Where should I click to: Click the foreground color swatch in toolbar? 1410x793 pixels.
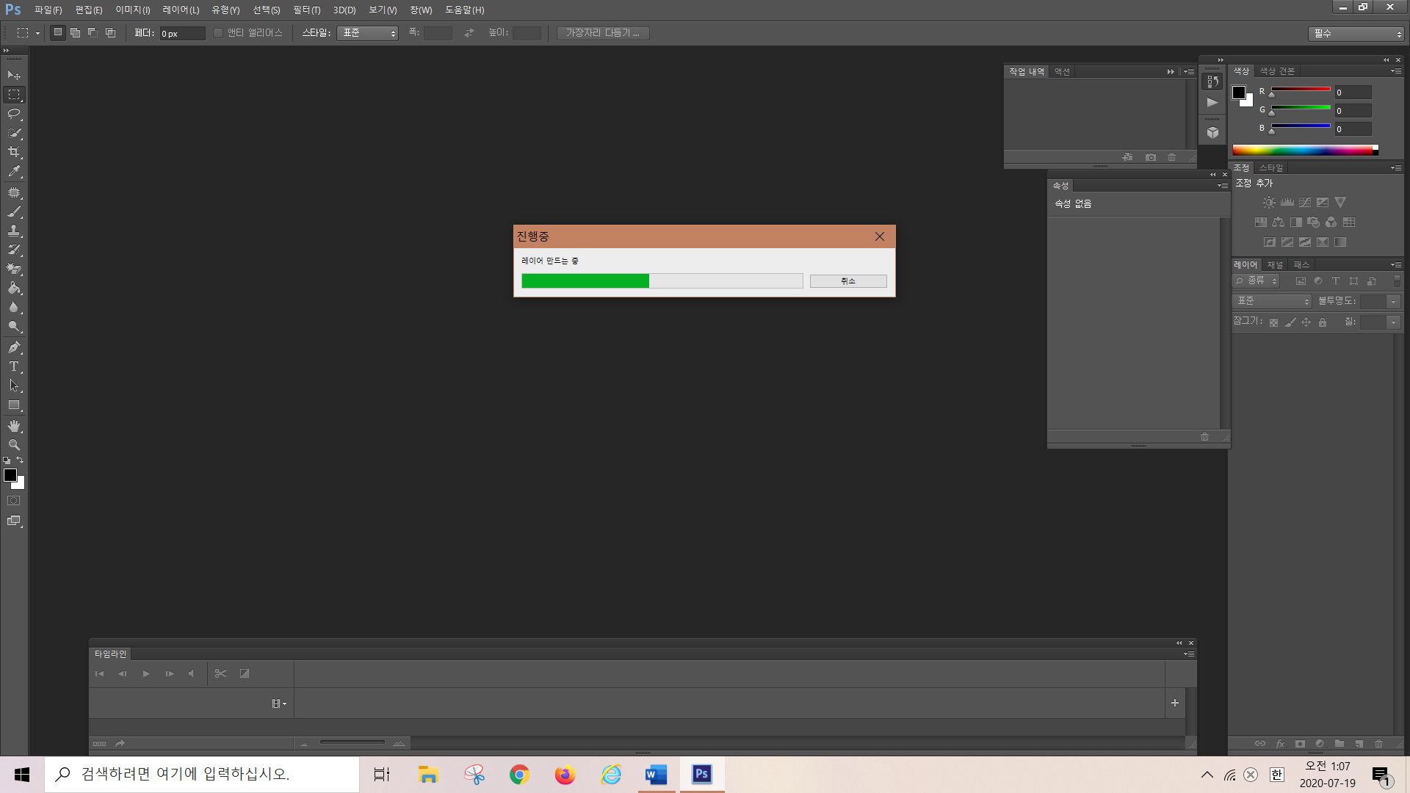click(10, 475)
